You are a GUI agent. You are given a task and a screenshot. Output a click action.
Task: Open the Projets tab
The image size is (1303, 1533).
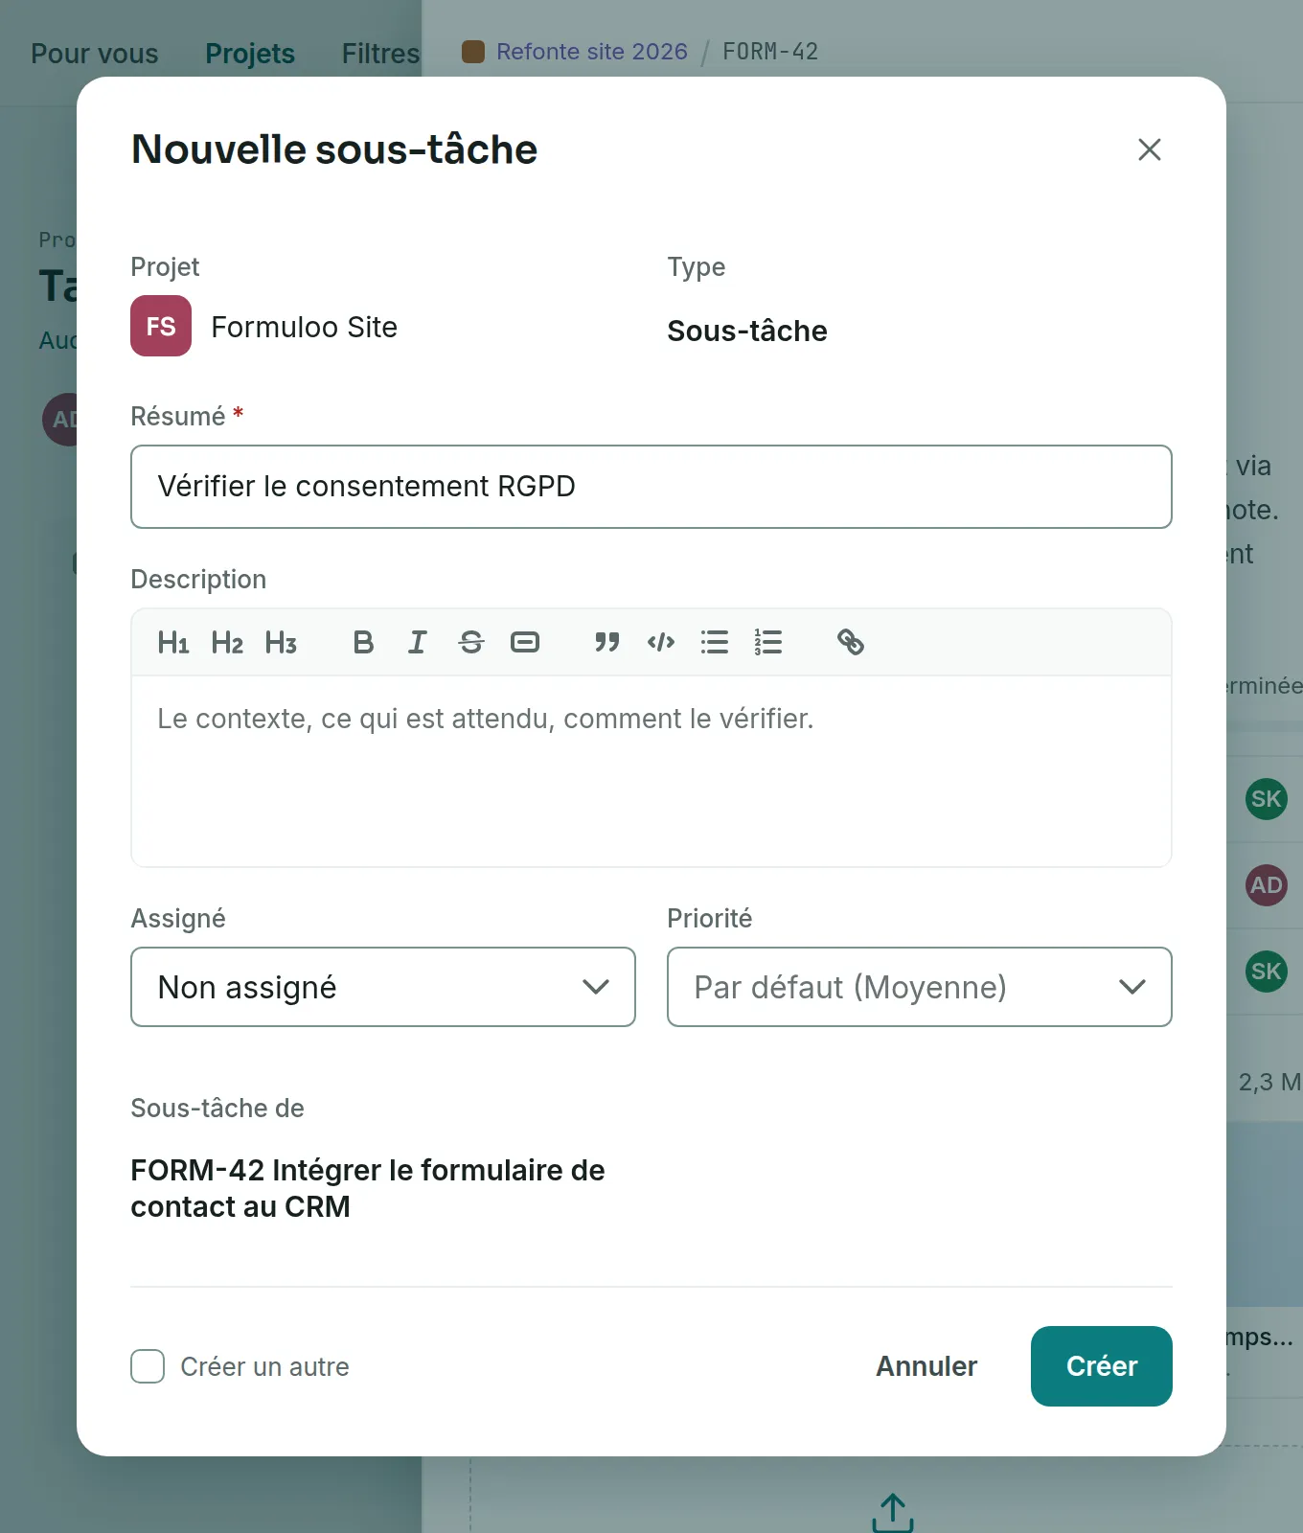pyautogui.click(x=250, y=54)
